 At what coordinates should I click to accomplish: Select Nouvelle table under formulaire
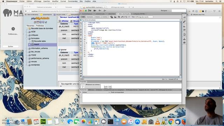click(40, 41)
